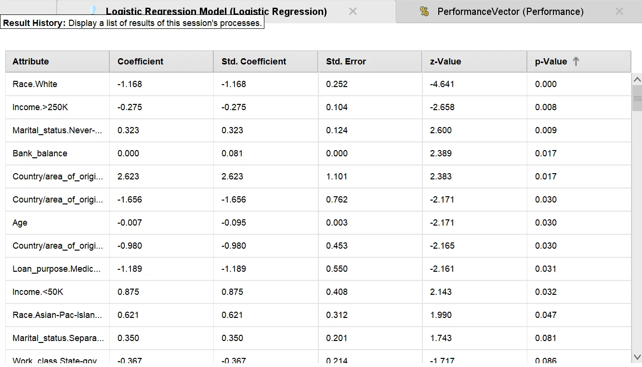Click the scrollbar down arrow
Screen dimensions: 642x367
(x=637, y=357)
